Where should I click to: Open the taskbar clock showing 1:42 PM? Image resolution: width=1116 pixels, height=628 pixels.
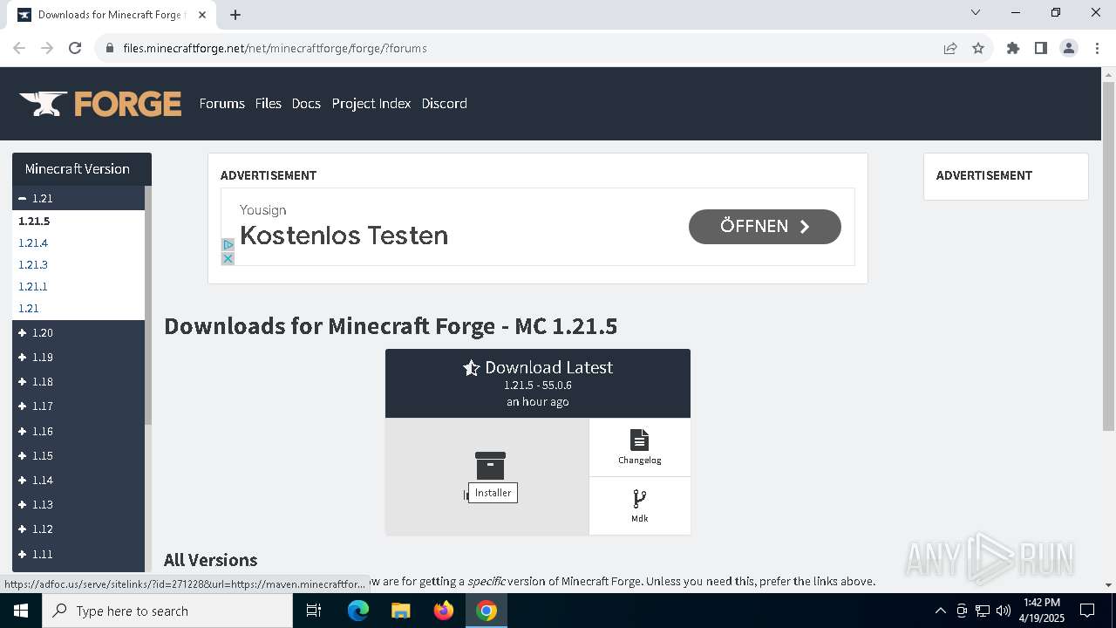1042,611
